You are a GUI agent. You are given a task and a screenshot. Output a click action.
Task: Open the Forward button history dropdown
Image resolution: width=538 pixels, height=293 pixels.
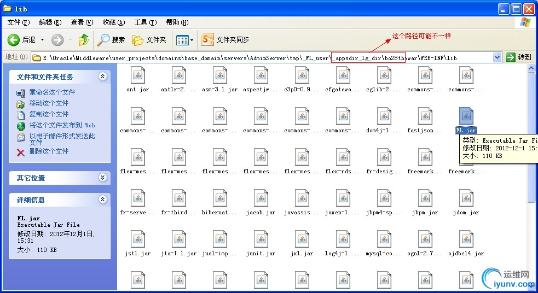(70, 40)
